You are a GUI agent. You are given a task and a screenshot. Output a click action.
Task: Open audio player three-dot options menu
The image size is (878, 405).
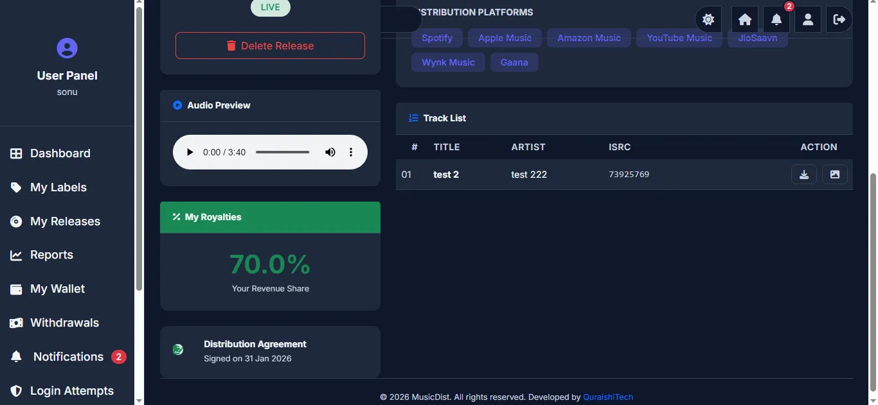point(351,152)
